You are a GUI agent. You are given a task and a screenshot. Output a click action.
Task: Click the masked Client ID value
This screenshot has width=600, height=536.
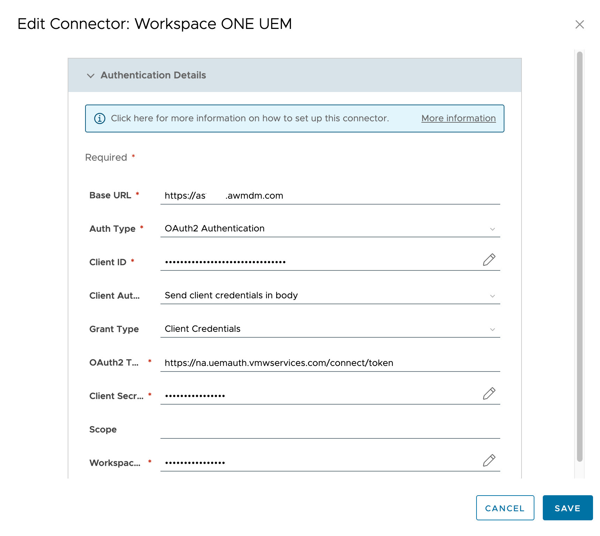225,262
